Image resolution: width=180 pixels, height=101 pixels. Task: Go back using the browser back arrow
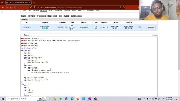(3, 8)
